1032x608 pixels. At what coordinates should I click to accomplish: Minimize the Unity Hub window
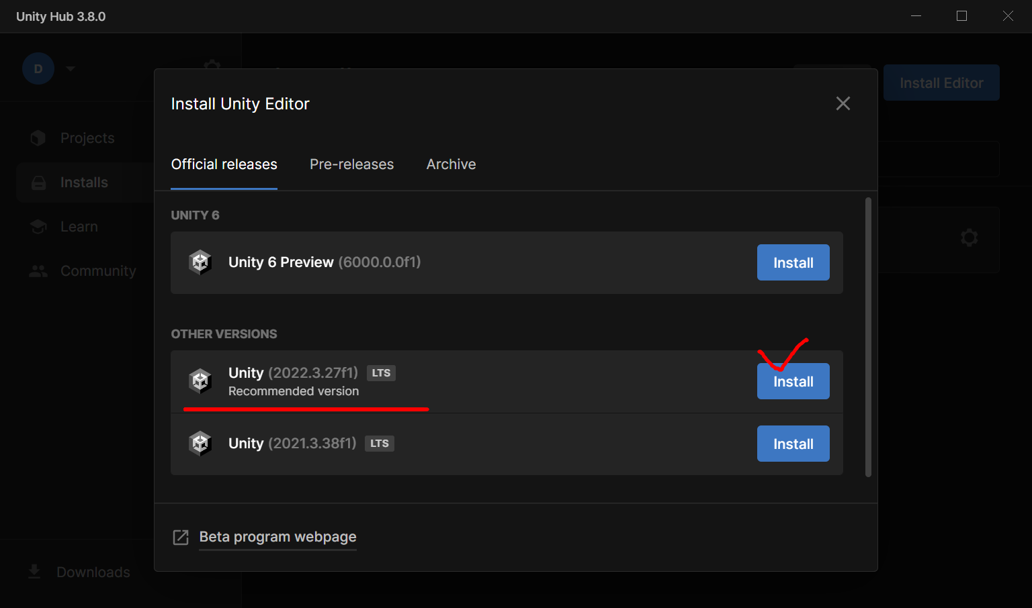point(916,16)
